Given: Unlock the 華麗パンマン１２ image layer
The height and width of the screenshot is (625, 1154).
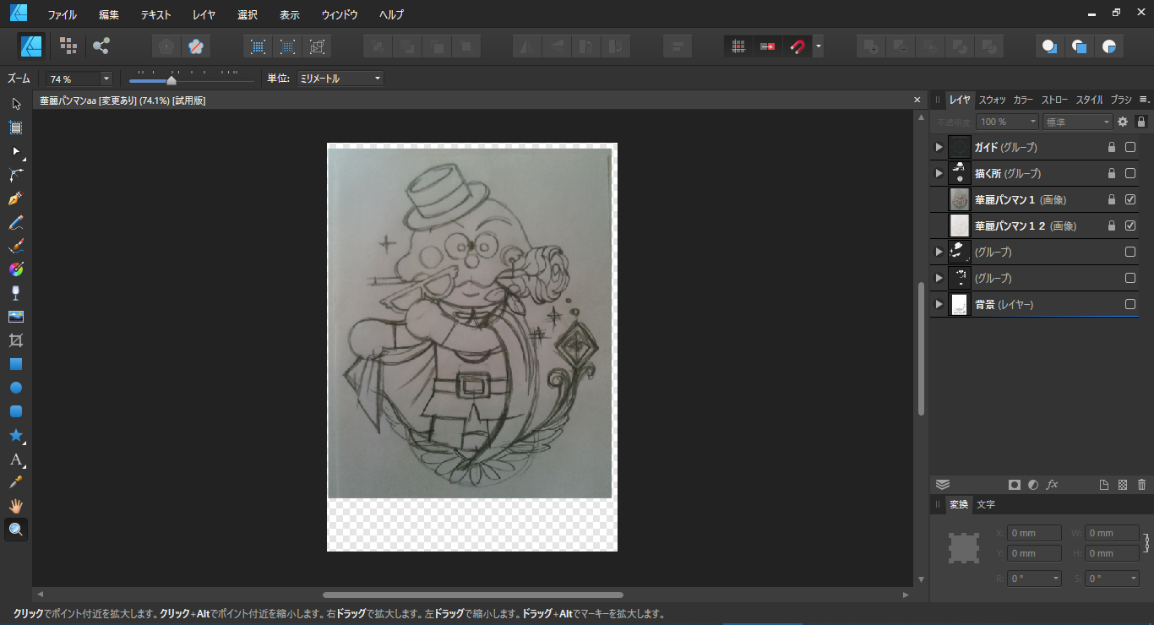Looking at the screenshot, I should 1112,226.
